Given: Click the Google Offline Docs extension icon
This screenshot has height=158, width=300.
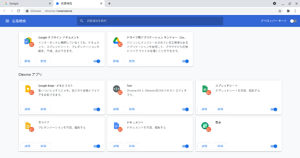Looking at the screenshot, I should pos(29,42).
